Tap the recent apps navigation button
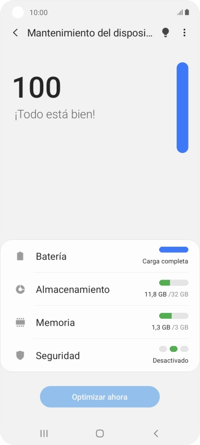 44,434
